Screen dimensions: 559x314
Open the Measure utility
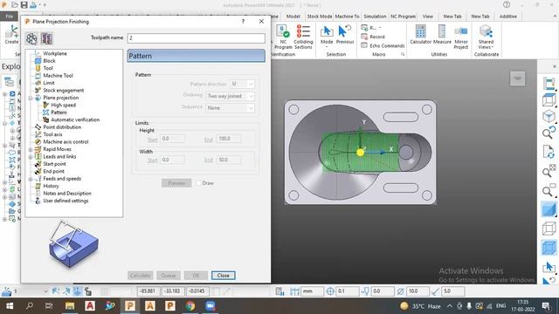442,35
